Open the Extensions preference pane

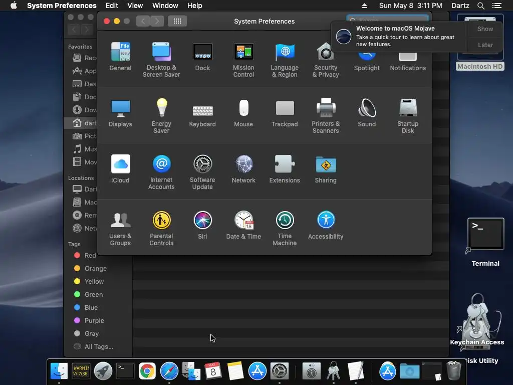point(285,169)
